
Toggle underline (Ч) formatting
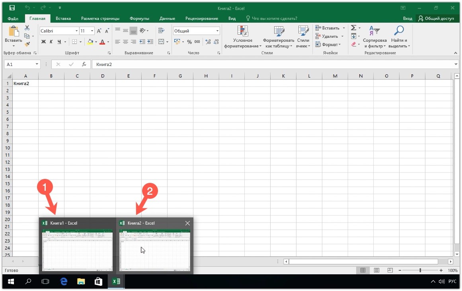(59, 42)
